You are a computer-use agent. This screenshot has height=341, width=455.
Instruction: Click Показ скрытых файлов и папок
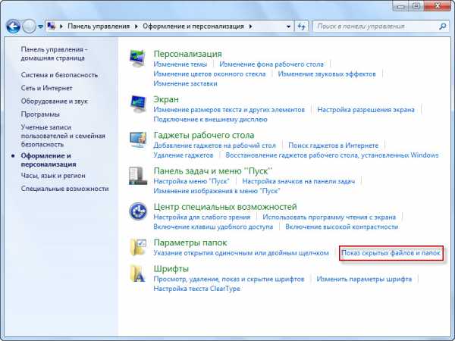(391, 253)
